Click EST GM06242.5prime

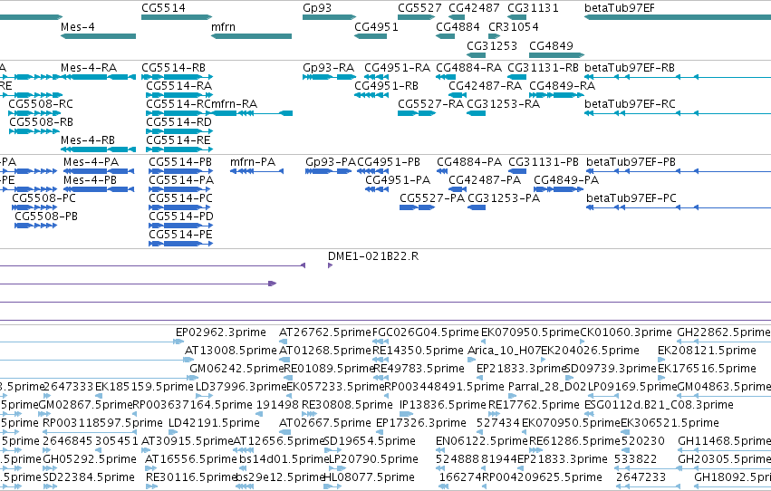point(236,369)
